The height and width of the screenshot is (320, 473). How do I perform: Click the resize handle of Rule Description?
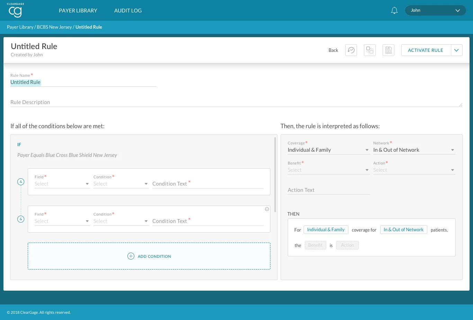click(x=461, y=105)
